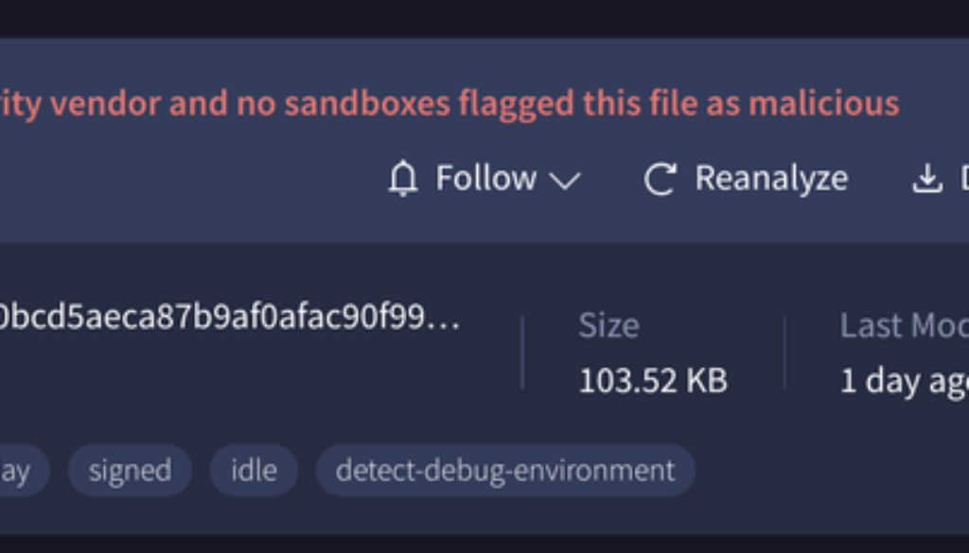Click the 'Size' field label

pos(608,325)
